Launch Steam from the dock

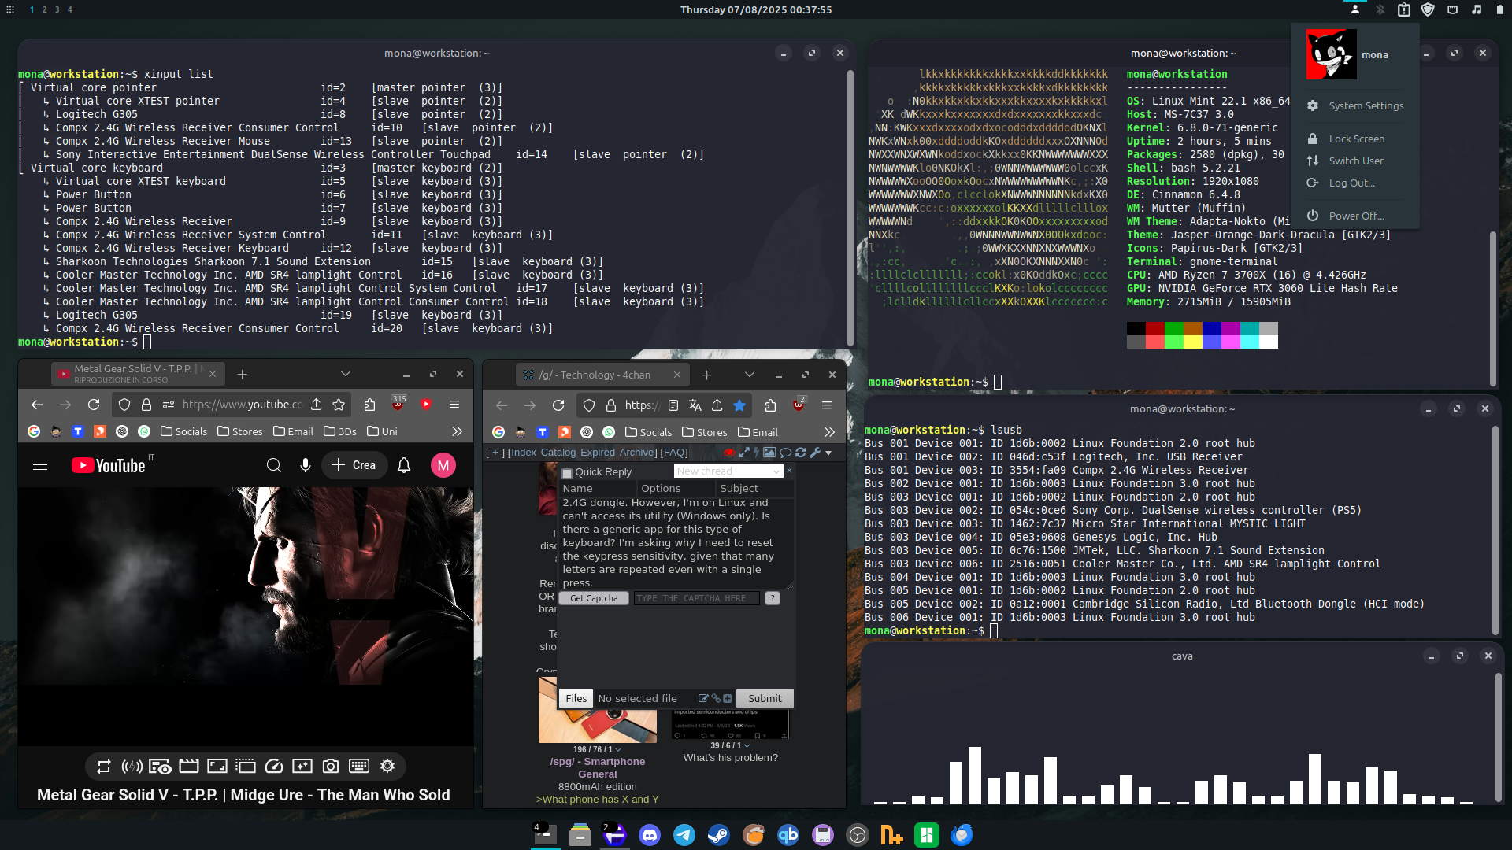(x=719, y=835)
